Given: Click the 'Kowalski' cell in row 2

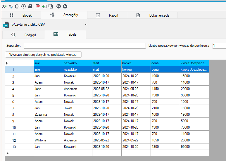Looking at the screenshot, I should tap(78, 76).
